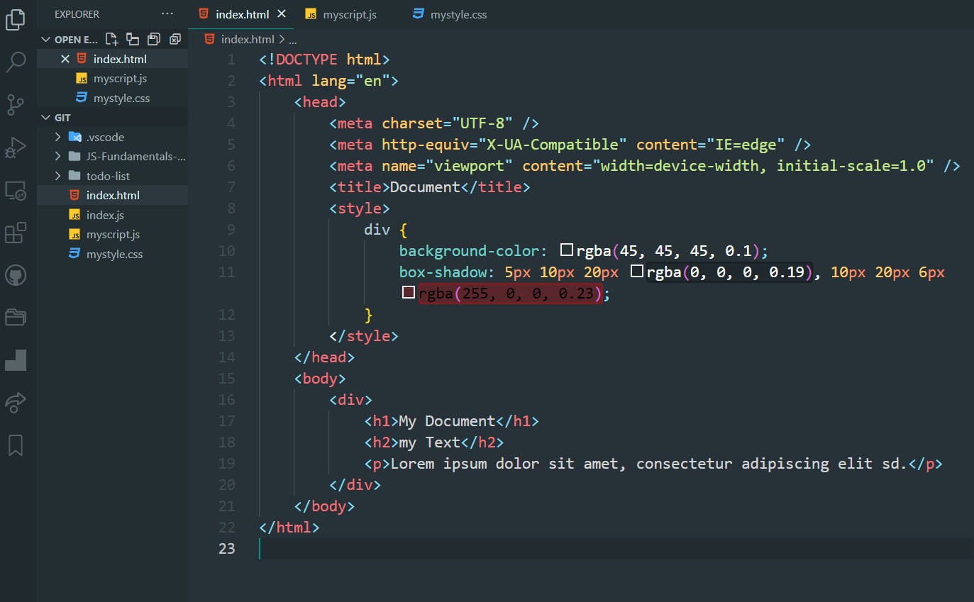Open the Live Share arrow icon
The height and width of the screenshot is (602, 974).
click(16, 402)
